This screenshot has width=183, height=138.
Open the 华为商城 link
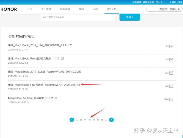click(137, 2)
